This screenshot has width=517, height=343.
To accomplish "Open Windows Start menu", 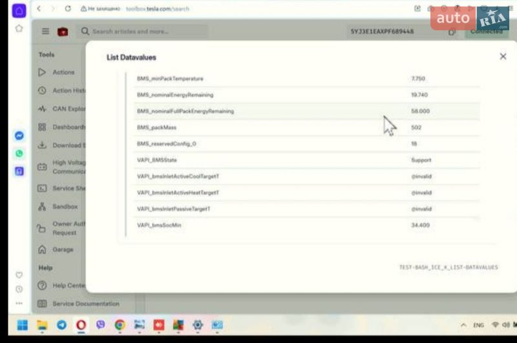I will (x=23, y=325).
